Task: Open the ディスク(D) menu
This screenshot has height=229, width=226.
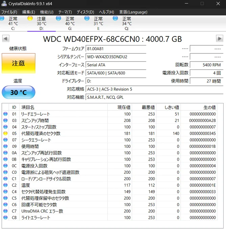Action: (85, 12)
